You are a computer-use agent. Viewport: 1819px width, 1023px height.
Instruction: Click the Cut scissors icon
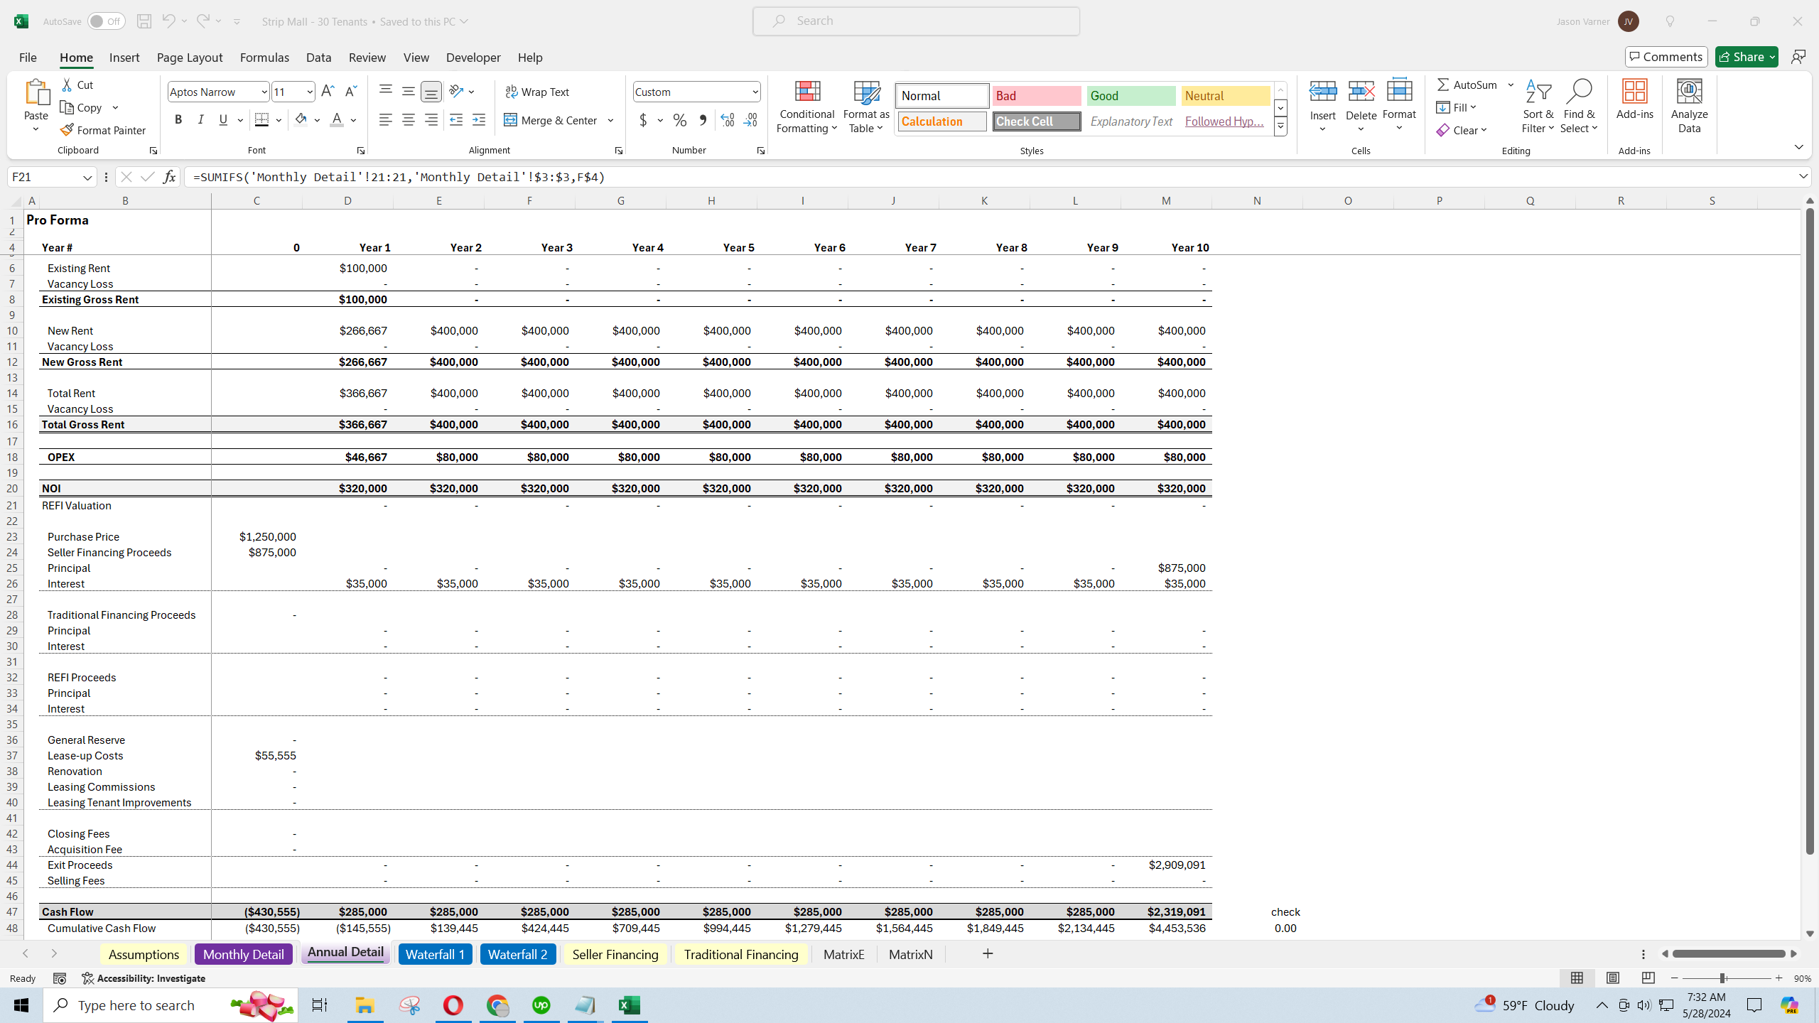point(67,85)
